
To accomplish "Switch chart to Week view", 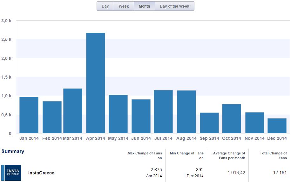I will pyautogui.click(x=124, y=6).
